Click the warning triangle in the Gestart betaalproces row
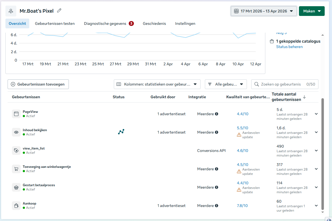Viewport: 332px width, 221px height. [x=239, y=190]
